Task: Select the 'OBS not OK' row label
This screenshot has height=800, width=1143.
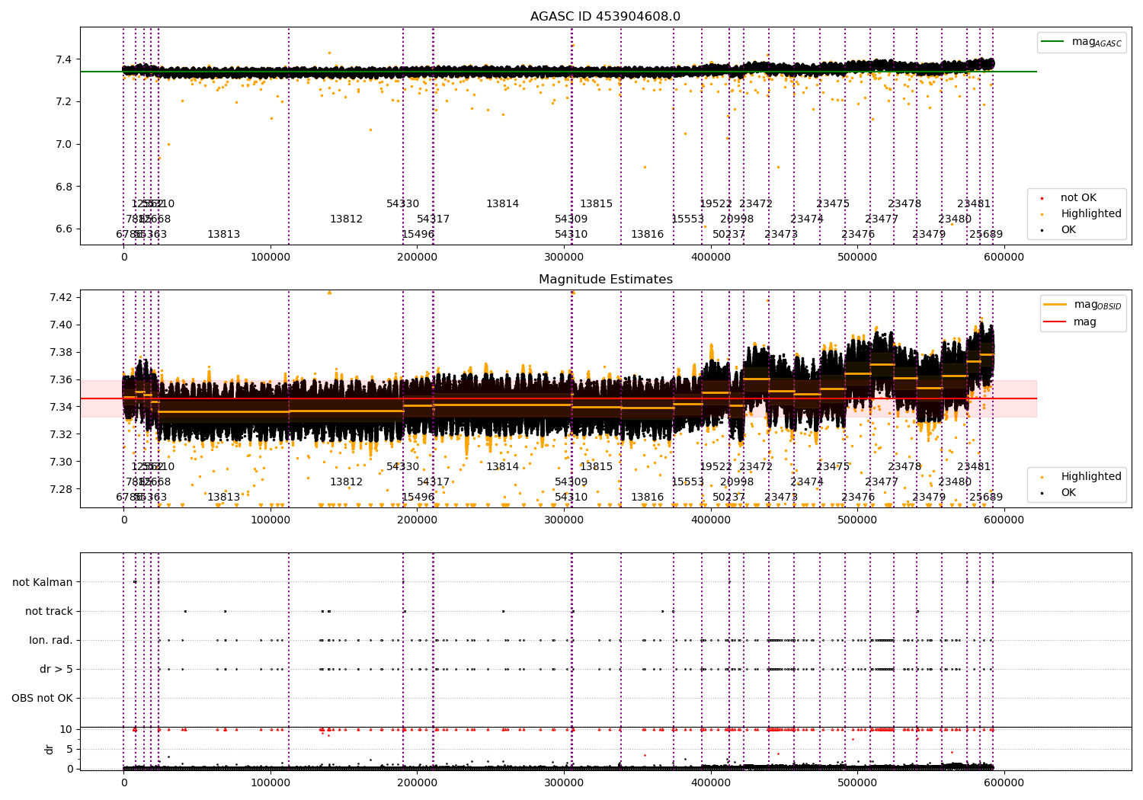Action: point(43,698)
